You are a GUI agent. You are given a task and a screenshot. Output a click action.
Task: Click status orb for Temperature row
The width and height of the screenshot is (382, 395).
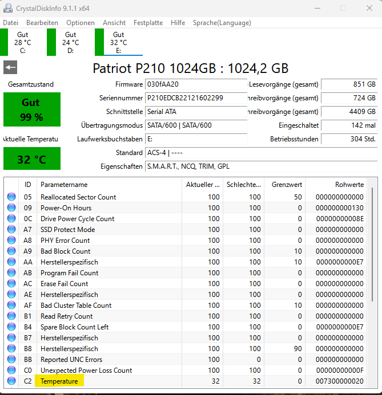click(11, 381)
